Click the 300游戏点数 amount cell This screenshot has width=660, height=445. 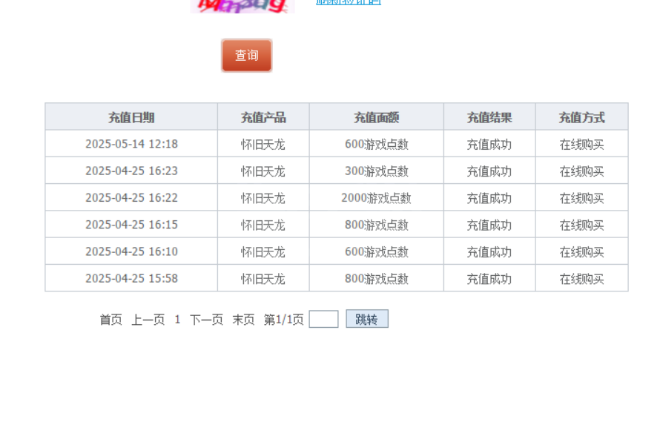(376, 171)
